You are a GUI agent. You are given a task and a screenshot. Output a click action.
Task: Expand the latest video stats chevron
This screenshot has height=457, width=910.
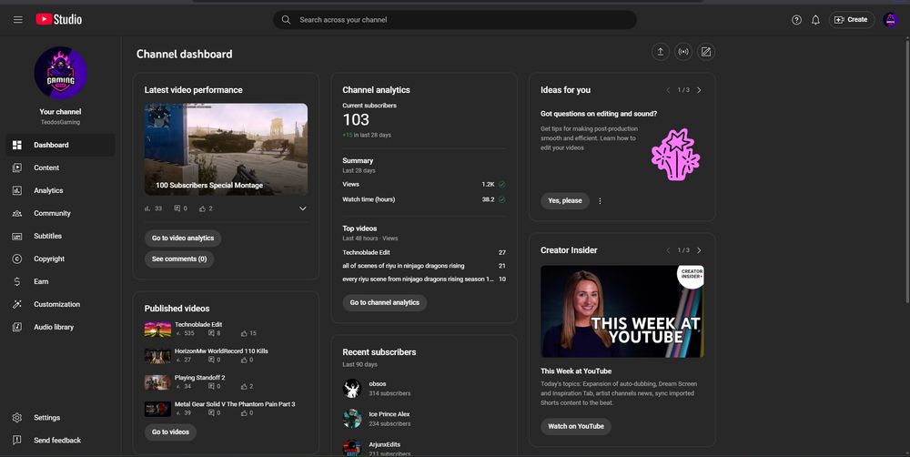(x=302, y=208)
